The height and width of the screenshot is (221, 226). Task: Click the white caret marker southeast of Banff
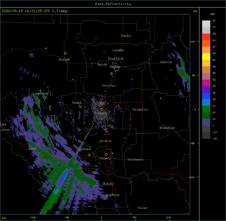(43, 155)
